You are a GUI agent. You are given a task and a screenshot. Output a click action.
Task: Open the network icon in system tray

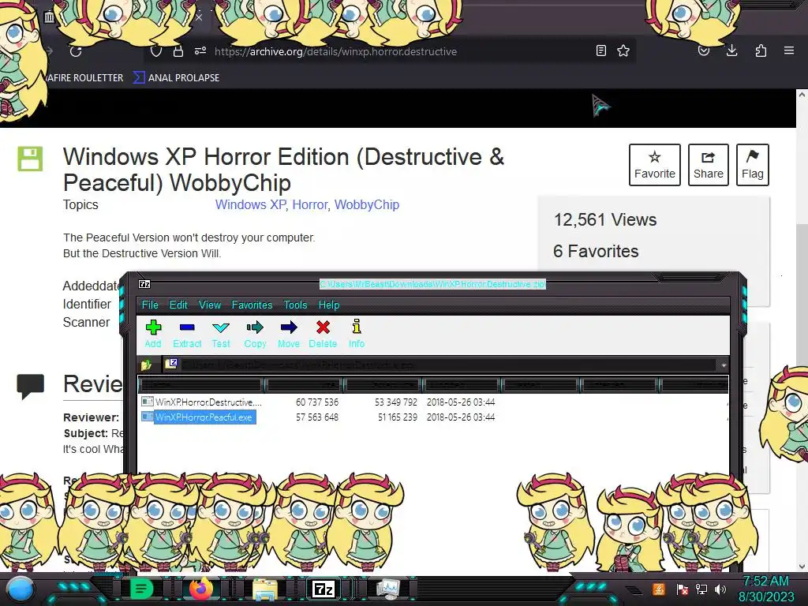point(701,589)
